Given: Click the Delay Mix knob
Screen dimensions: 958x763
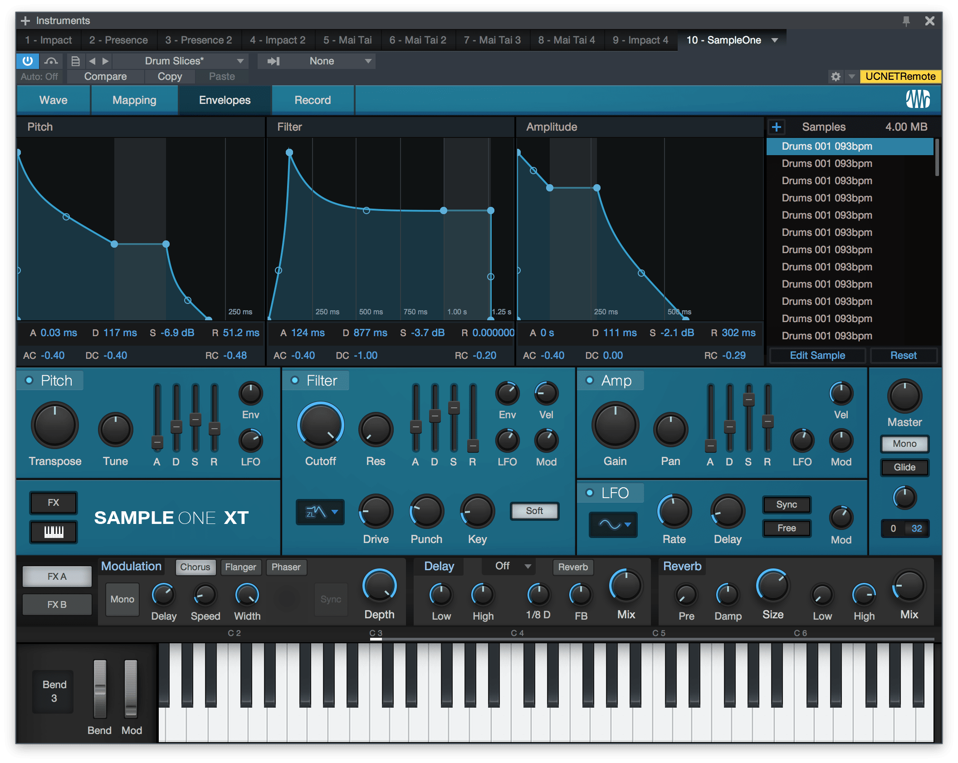Looking at the screenshot, I should (x=626, y=587).
